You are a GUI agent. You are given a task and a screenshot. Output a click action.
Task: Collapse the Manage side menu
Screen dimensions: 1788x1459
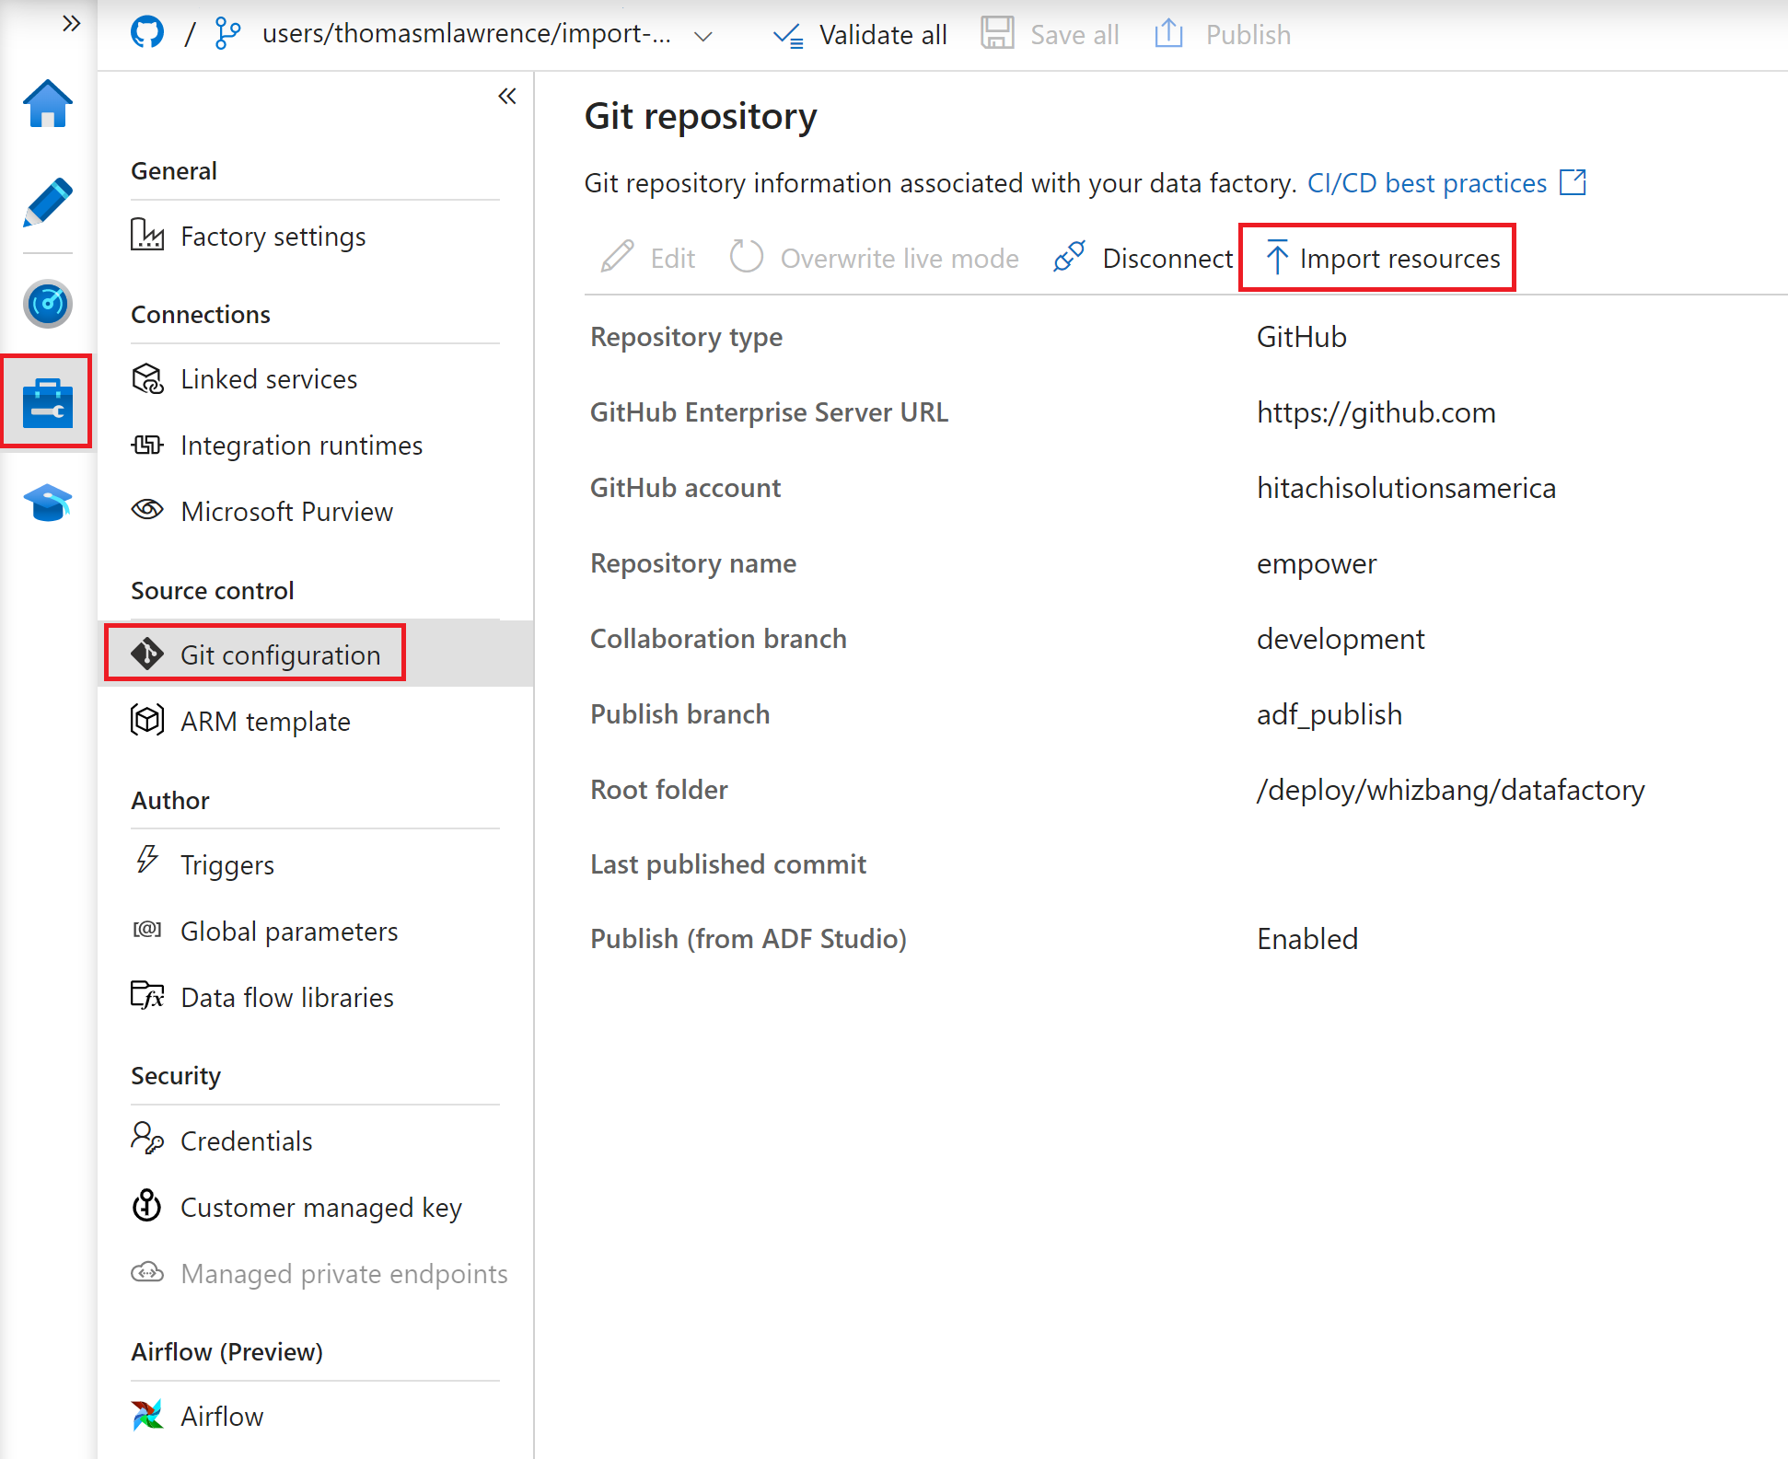point(506,97)
